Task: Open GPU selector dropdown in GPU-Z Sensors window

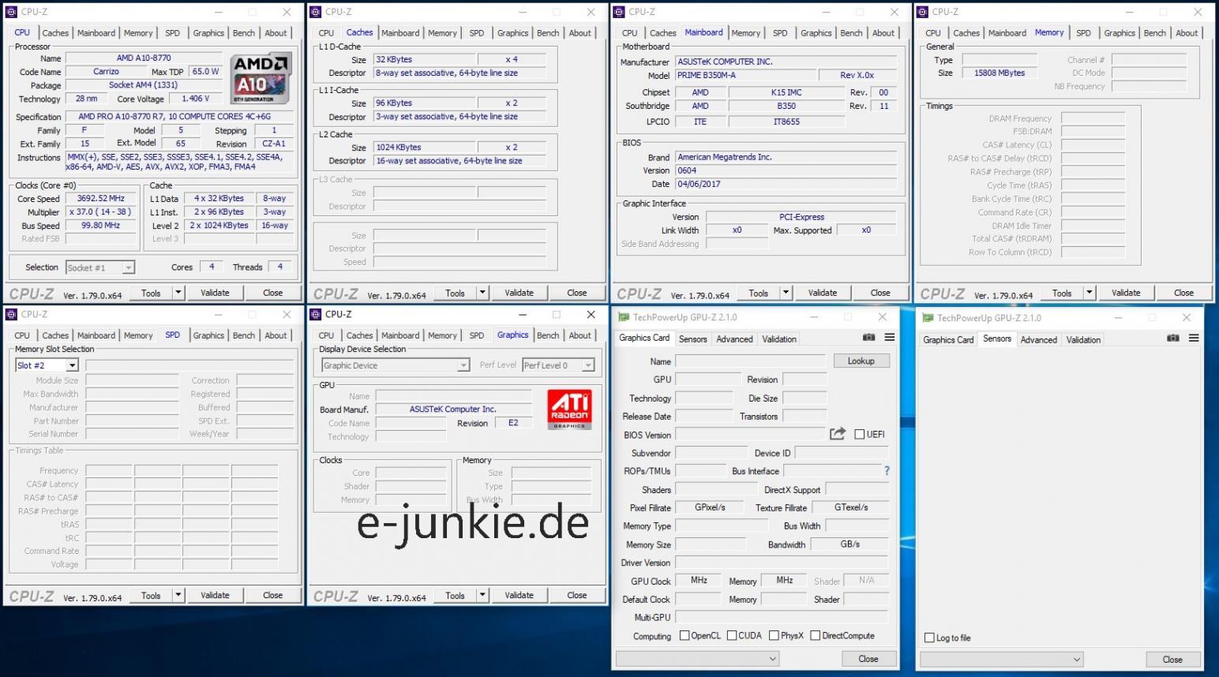Action: [x=1001, y=659]
